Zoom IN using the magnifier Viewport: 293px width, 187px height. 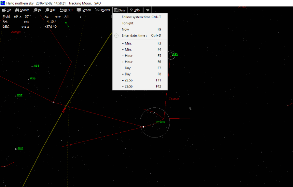tap(37, 10)
